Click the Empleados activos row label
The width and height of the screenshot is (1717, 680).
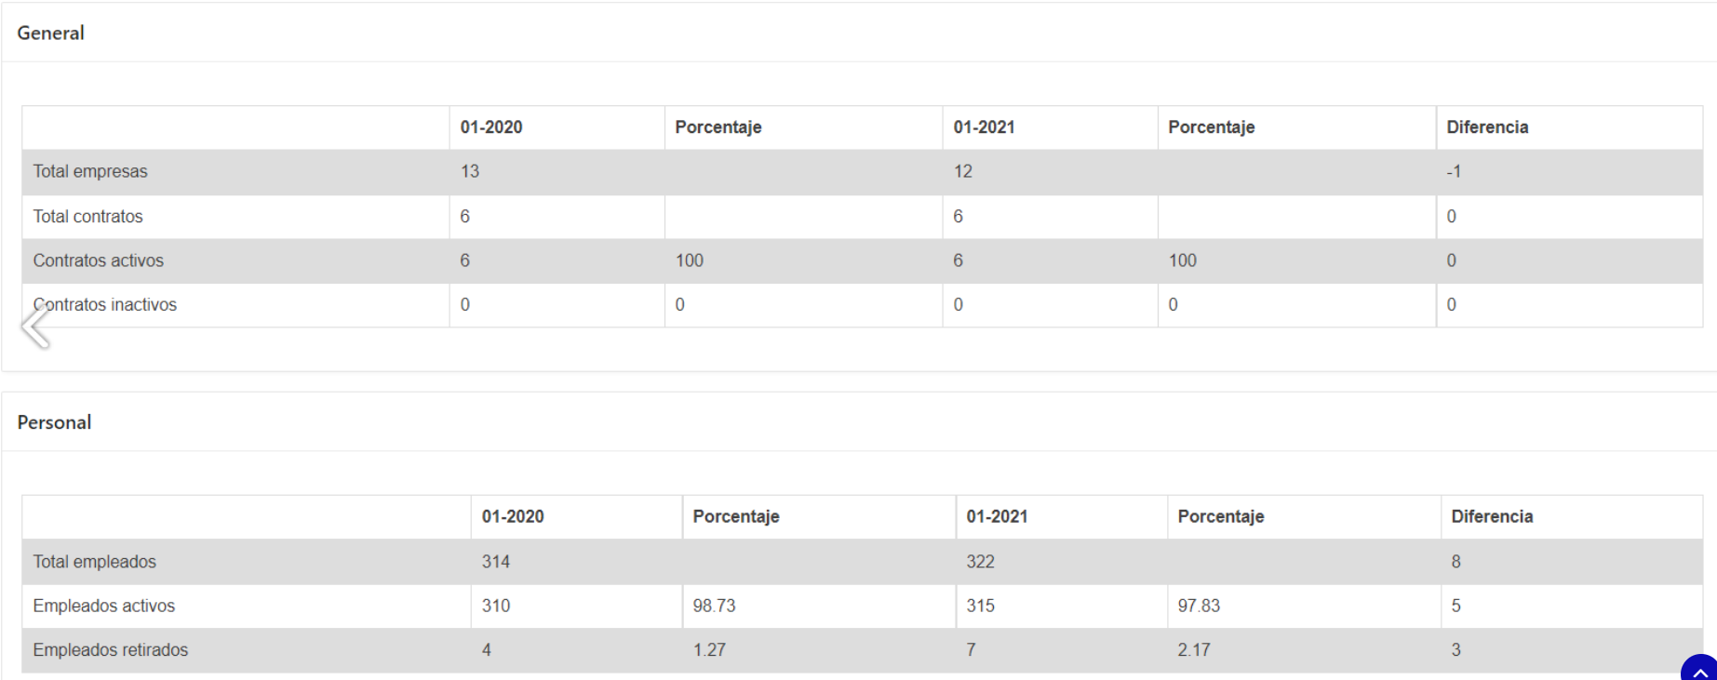[104, 606]
